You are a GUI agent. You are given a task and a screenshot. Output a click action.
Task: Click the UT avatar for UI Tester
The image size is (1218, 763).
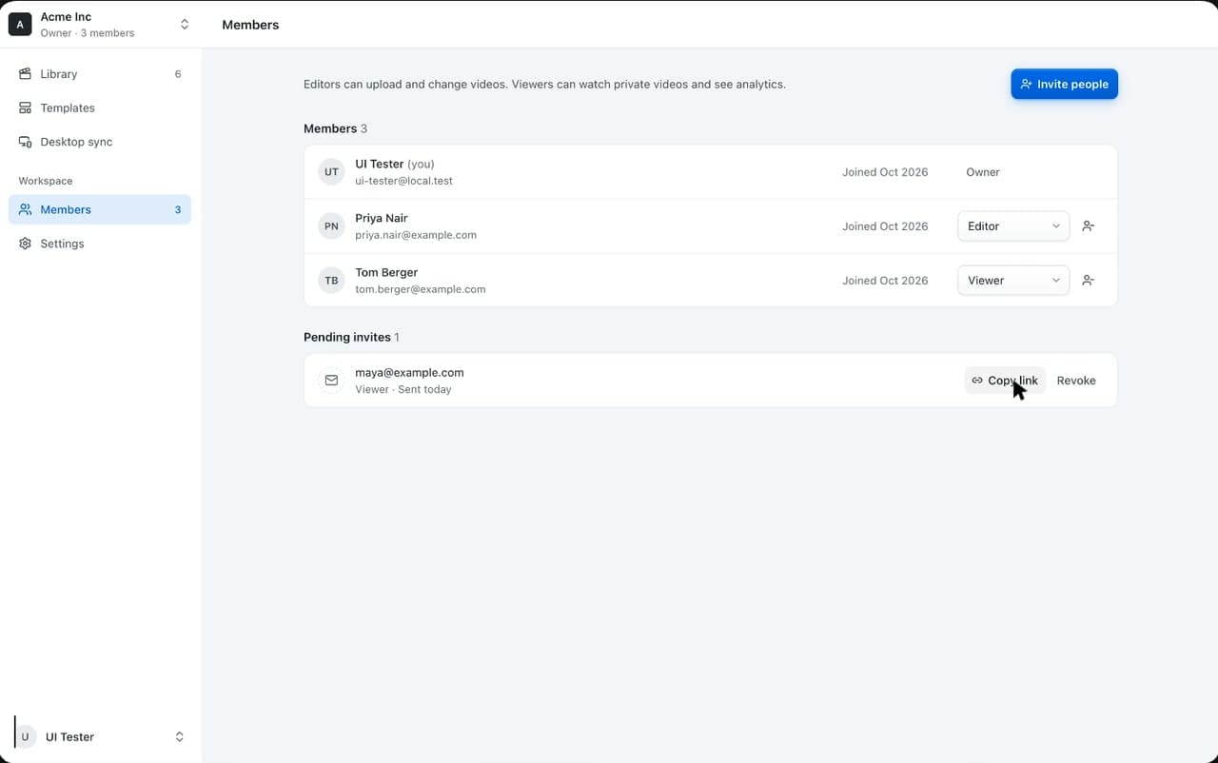tap(331, 172)
